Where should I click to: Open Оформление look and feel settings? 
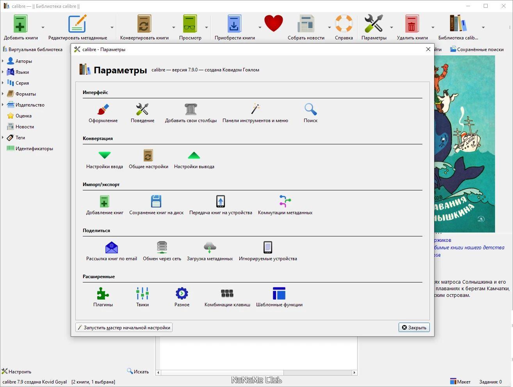(103, 114)
